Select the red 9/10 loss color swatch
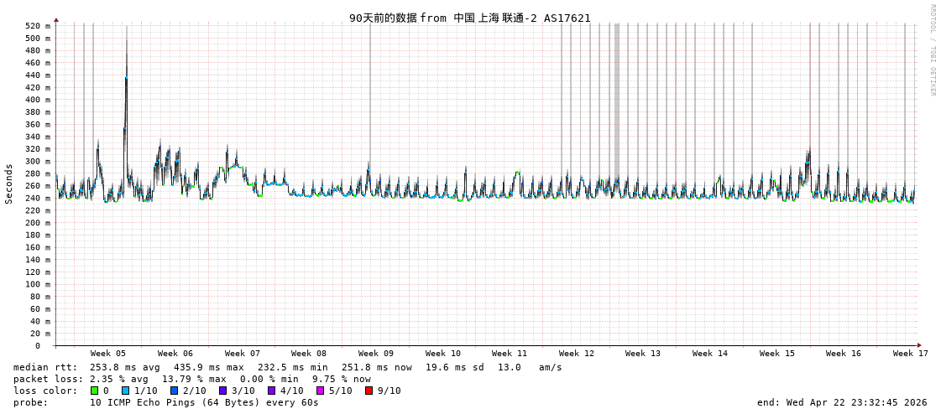 click(369, 391)
